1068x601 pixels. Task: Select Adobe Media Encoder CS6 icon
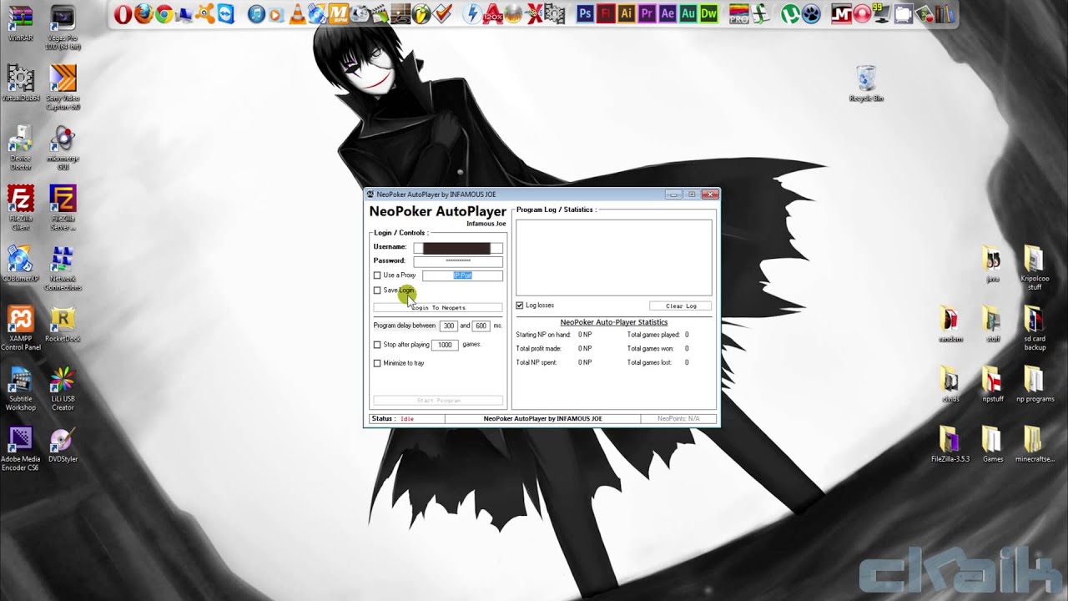click(21, 447)
